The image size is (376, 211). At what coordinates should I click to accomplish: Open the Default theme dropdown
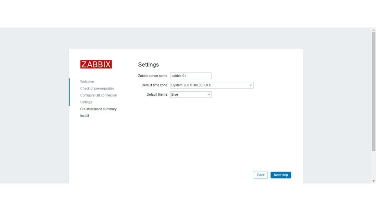[191, 94]
